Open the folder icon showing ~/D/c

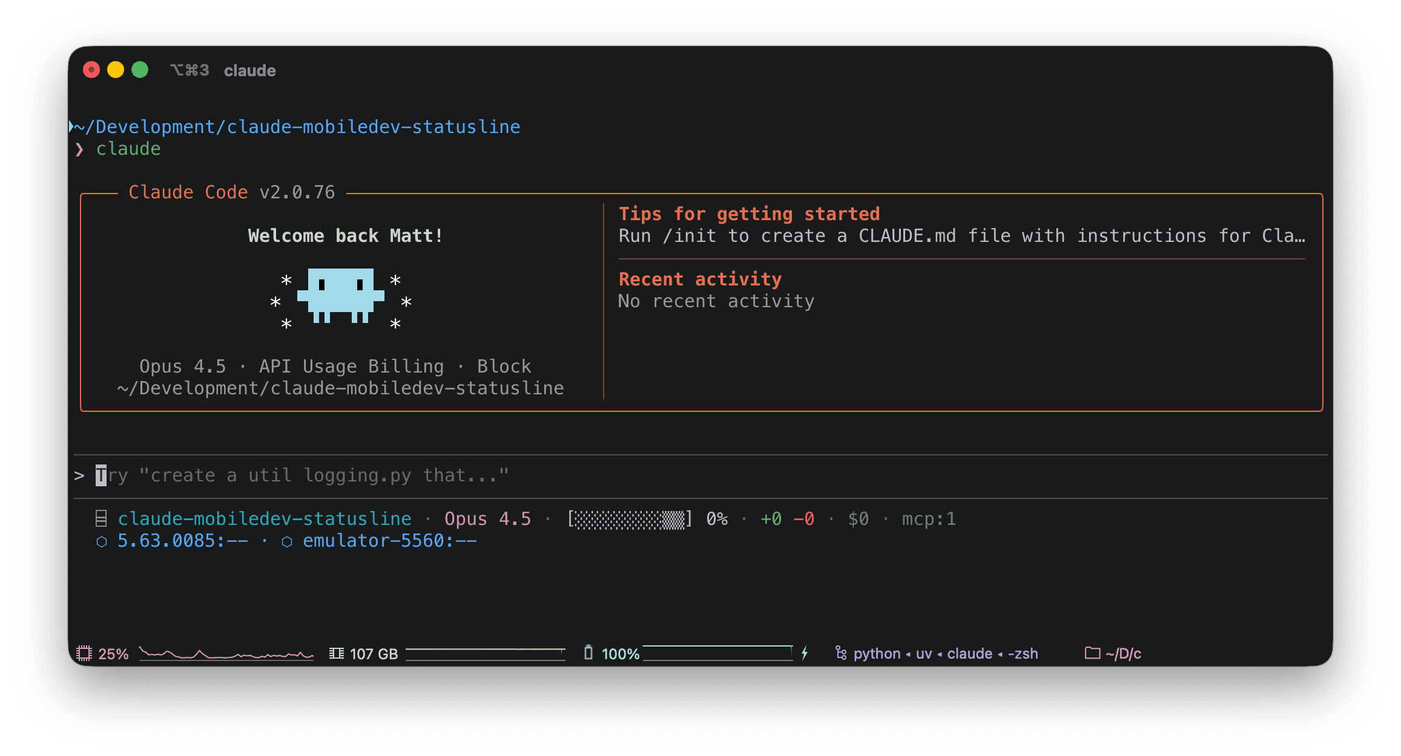click(x=1092, y=653)
